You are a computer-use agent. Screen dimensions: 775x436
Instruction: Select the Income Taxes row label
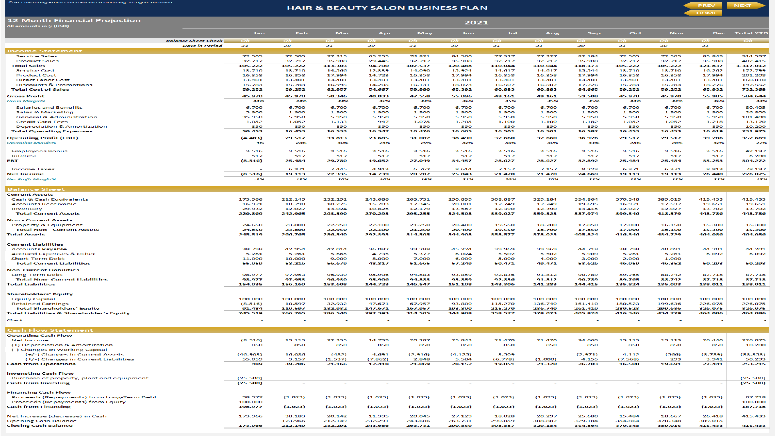[x=33, y=169]
